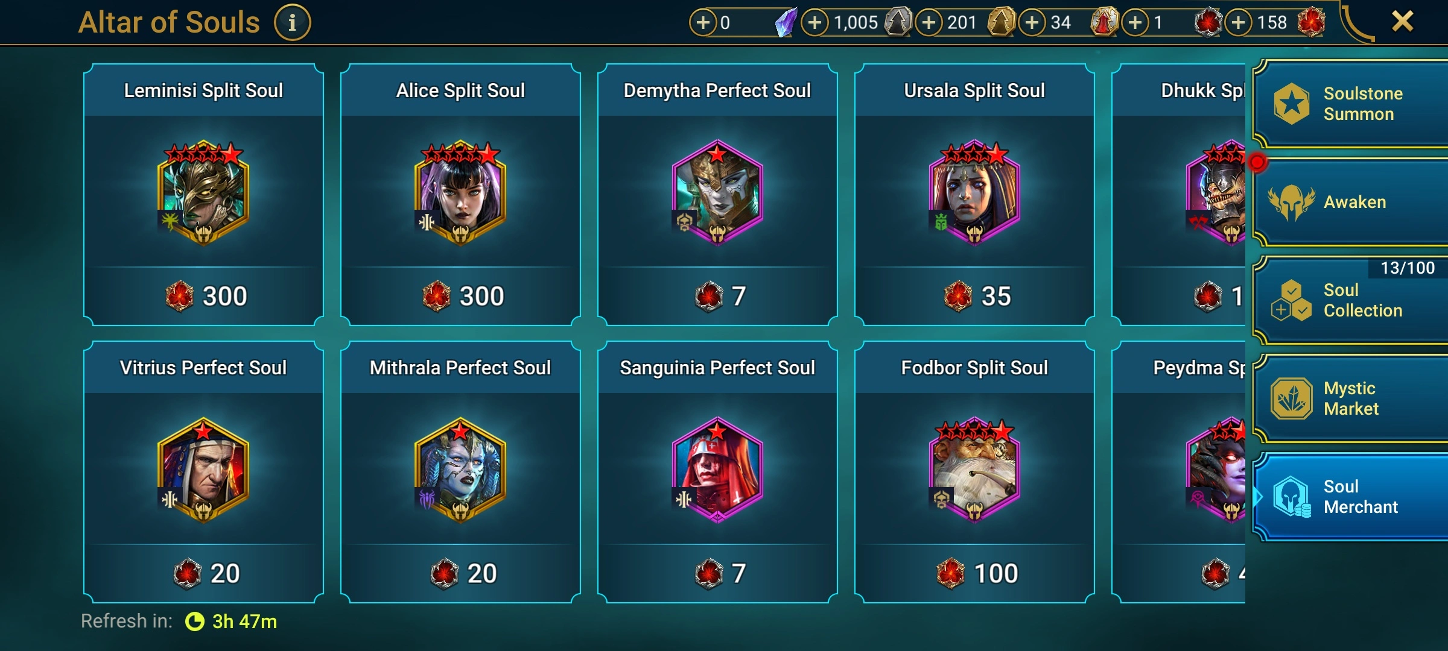Buy Ursala Split Soul for 35
Viewport: 1448px width, 651px height.
(974, 296)
